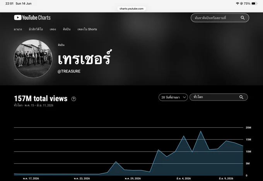Tap the Wi-Fi status icon

point(237,3)
